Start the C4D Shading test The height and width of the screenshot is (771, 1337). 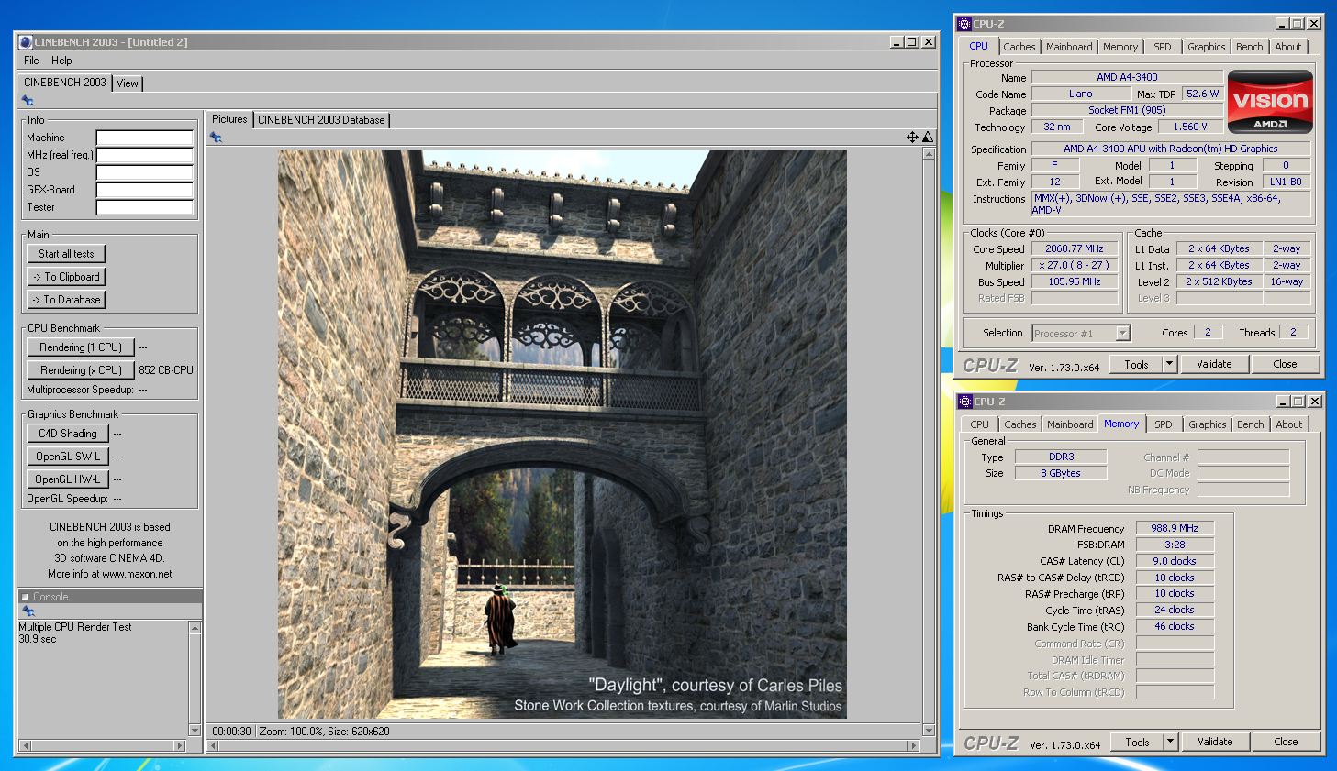click(68, 434)
